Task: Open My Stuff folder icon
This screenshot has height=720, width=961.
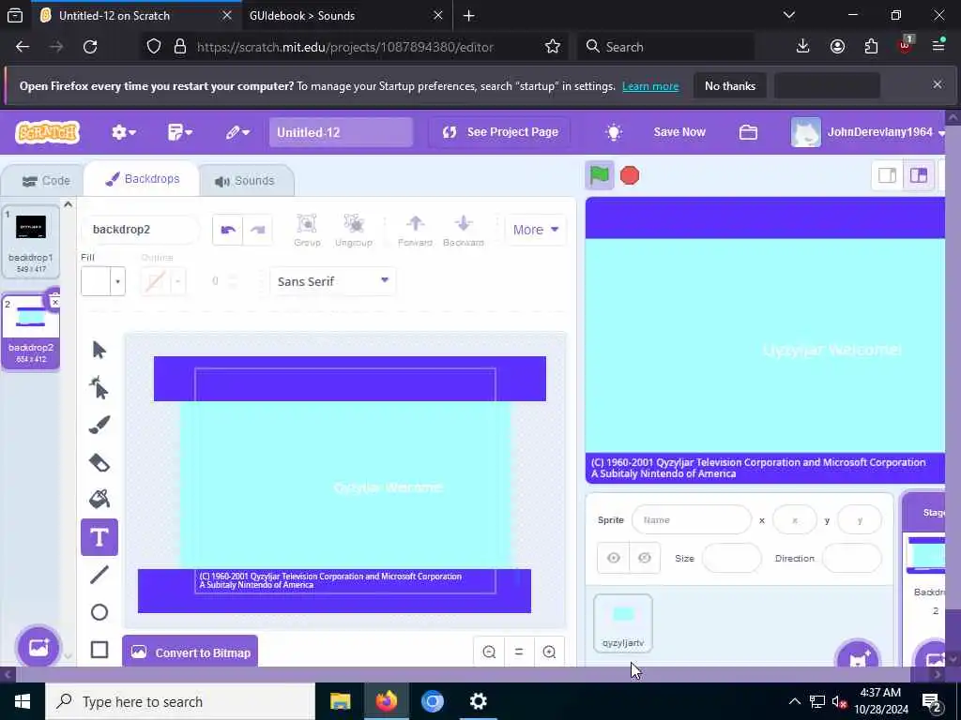Action: tap(748, 132)
